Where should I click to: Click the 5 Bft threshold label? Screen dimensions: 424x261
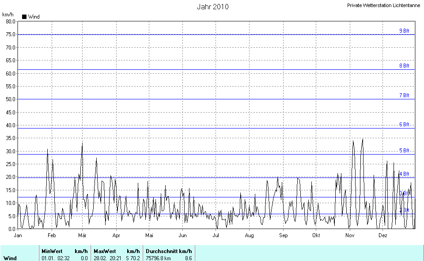tap(404, 151)
